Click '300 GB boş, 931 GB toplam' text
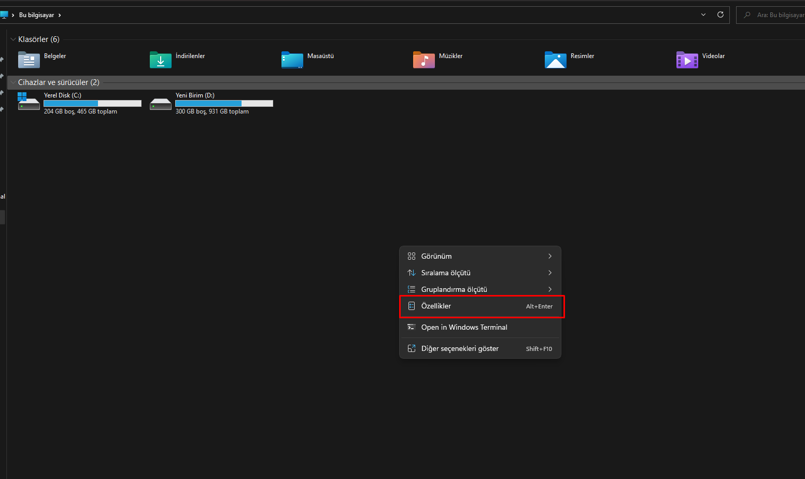Image resolution: width=805 pixels, height=479 pixels. coord(212,111)
